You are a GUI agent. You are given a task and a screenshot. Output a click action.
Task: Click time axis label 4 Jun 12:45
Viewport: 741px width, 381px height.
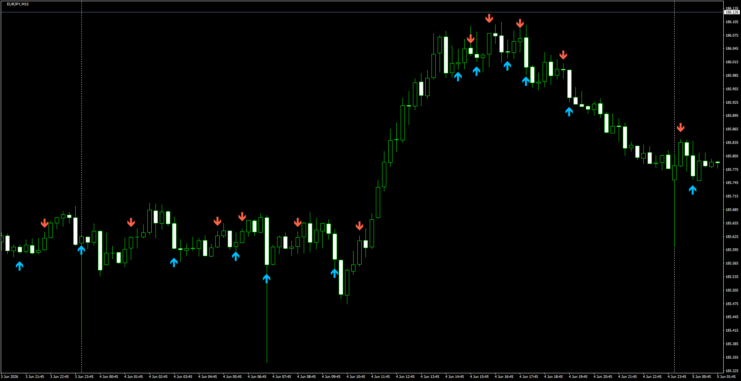(405, 377)
